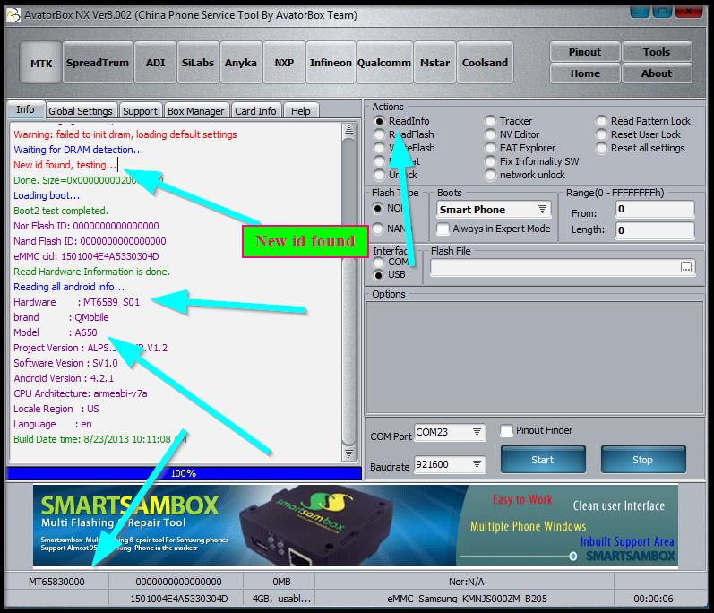This screenshot has width=714, height=613.
Task: Click the Stop button
Action: pos(642,460)
